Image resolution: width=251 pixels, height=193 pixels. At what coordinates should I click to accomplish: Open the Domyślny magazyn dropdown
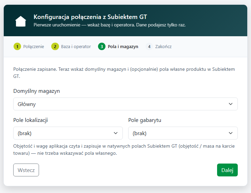pyautogui.click(x=125, y=104)
